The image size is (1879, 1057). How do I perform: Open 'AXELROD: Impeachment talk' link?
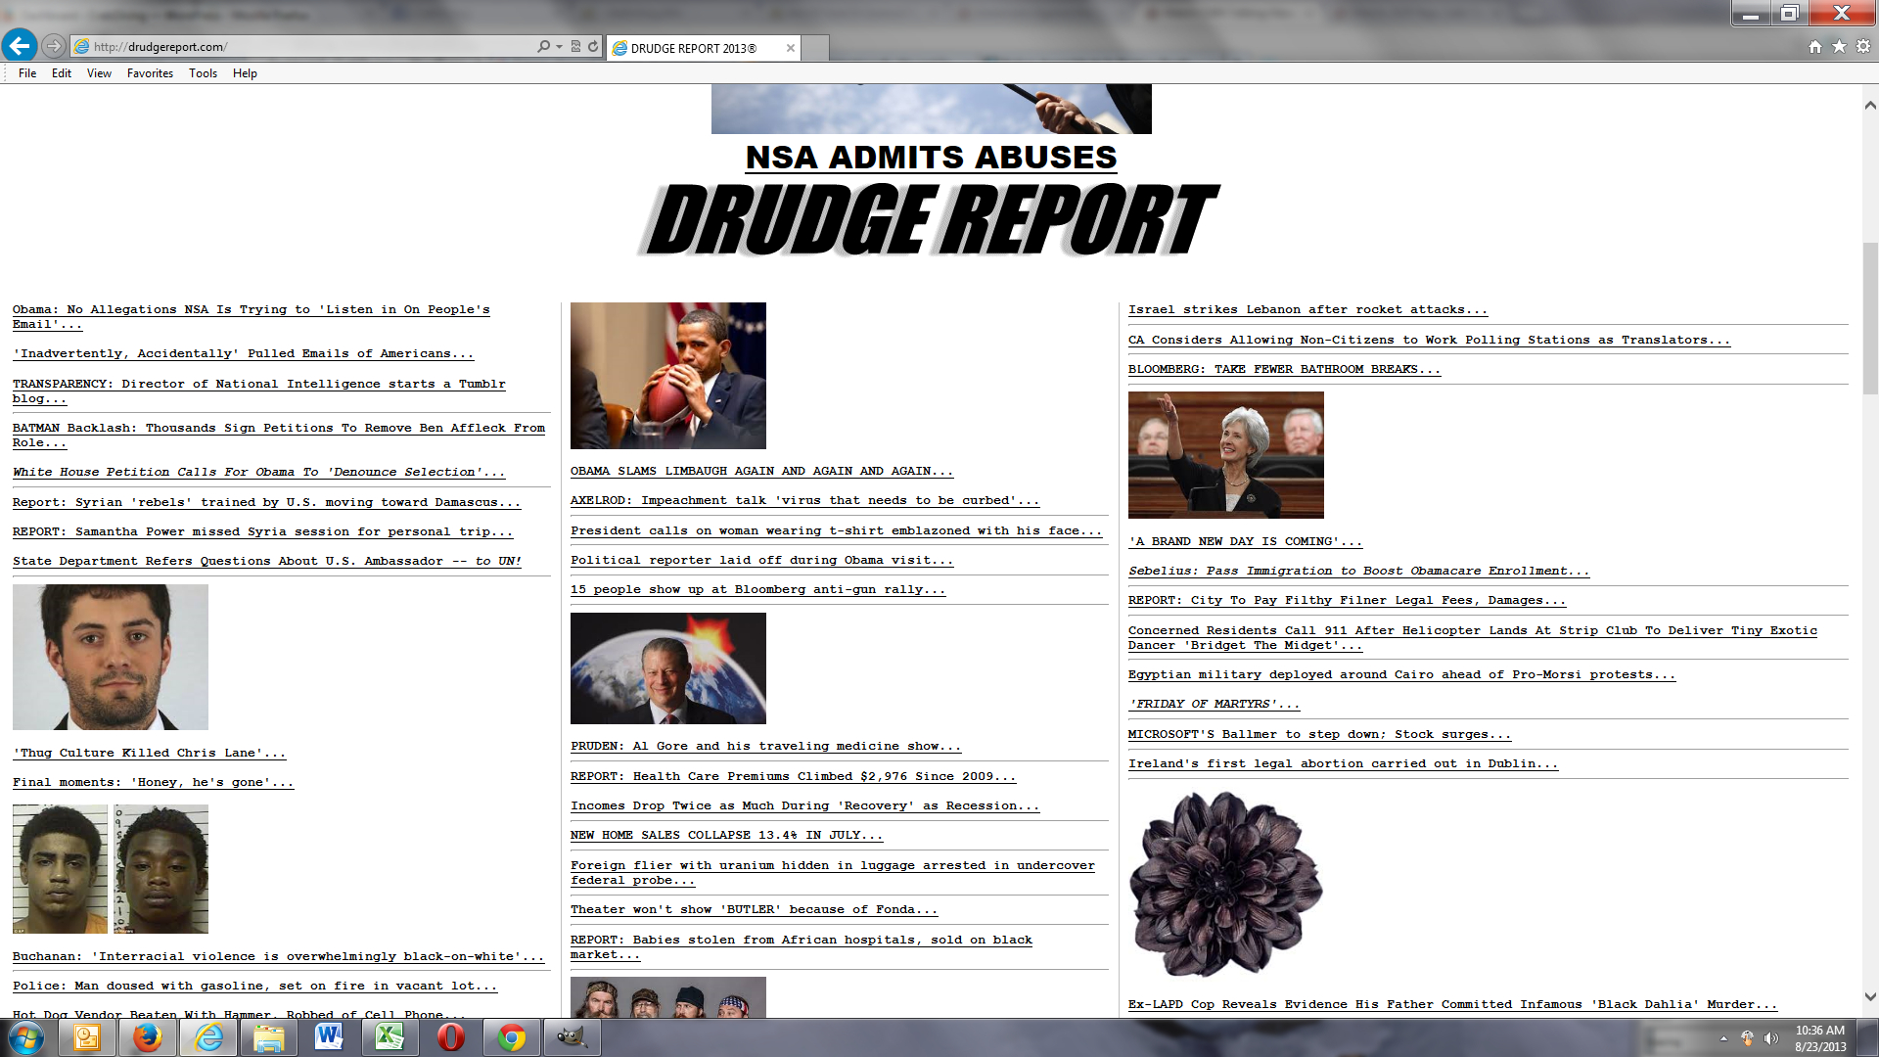pyautogui.click(x=804, y=500)
